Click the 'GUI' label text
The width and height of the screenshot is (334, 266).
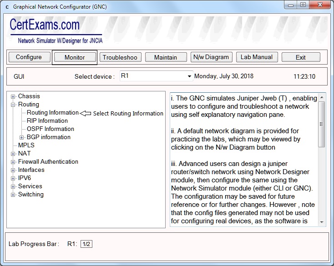click(19, 76)
